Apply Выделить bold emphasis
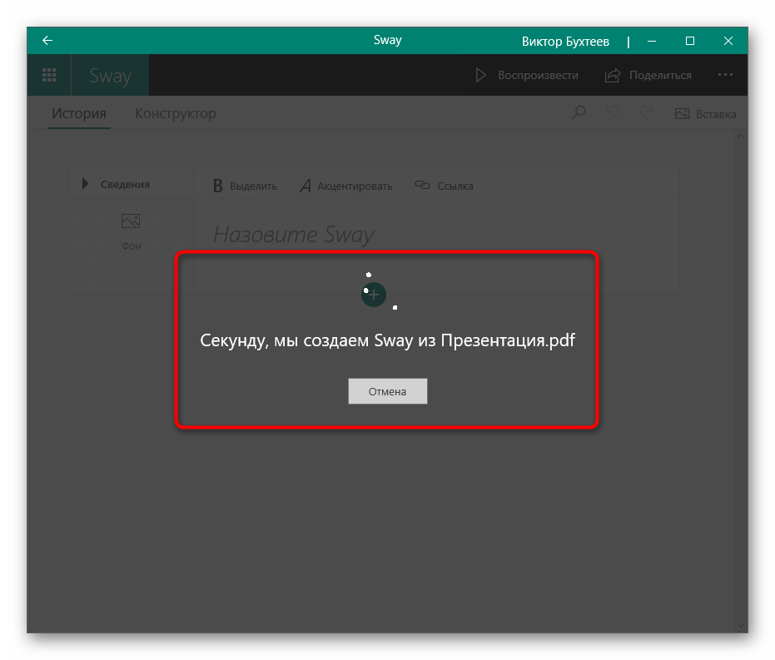Screen dimensions: 775x660 (x=245, y=186)
